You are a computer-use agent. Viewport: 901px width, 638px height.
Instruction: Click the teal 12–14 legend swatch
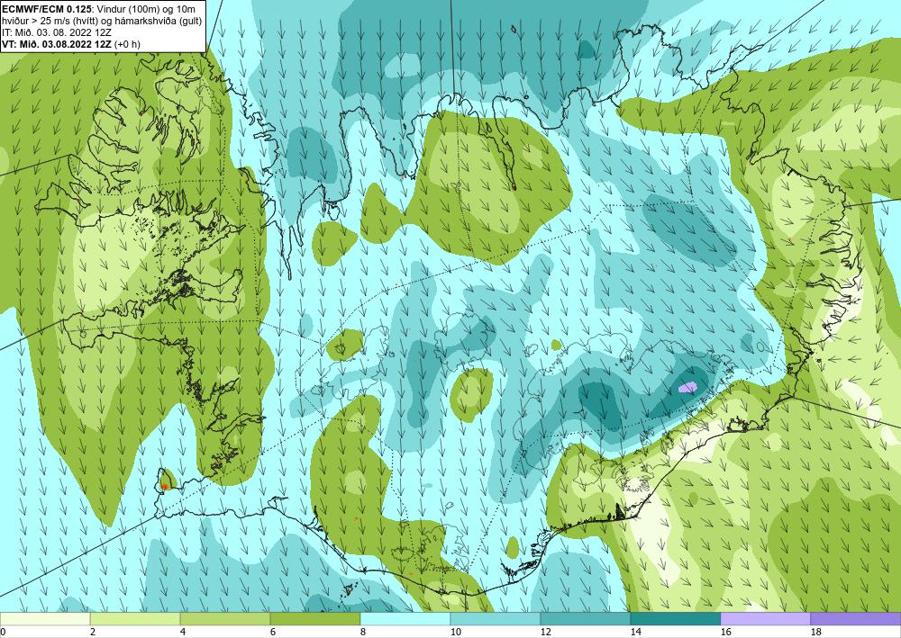click(x=586, y=619)
